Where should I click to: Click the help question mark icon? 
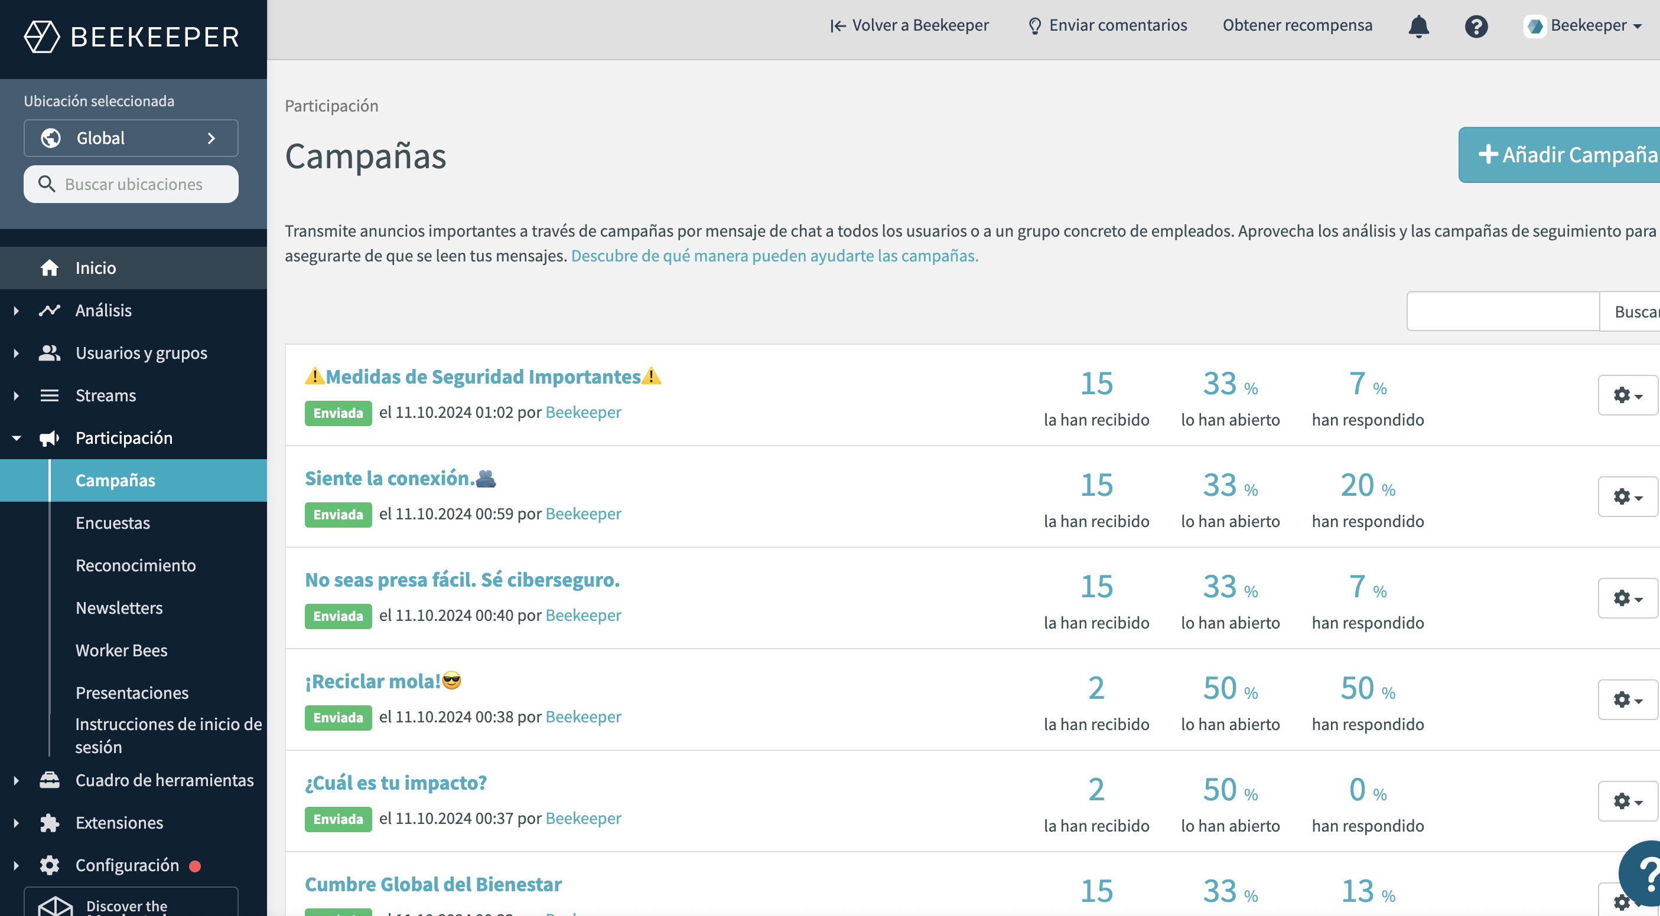click(1476, 26)
